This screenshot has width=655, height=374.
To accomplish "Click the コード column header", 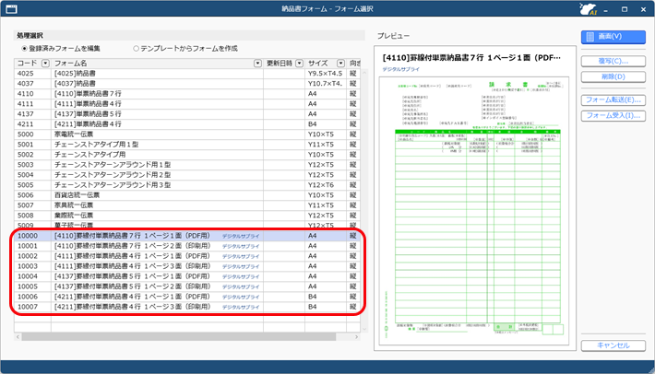I will [32, 64].
